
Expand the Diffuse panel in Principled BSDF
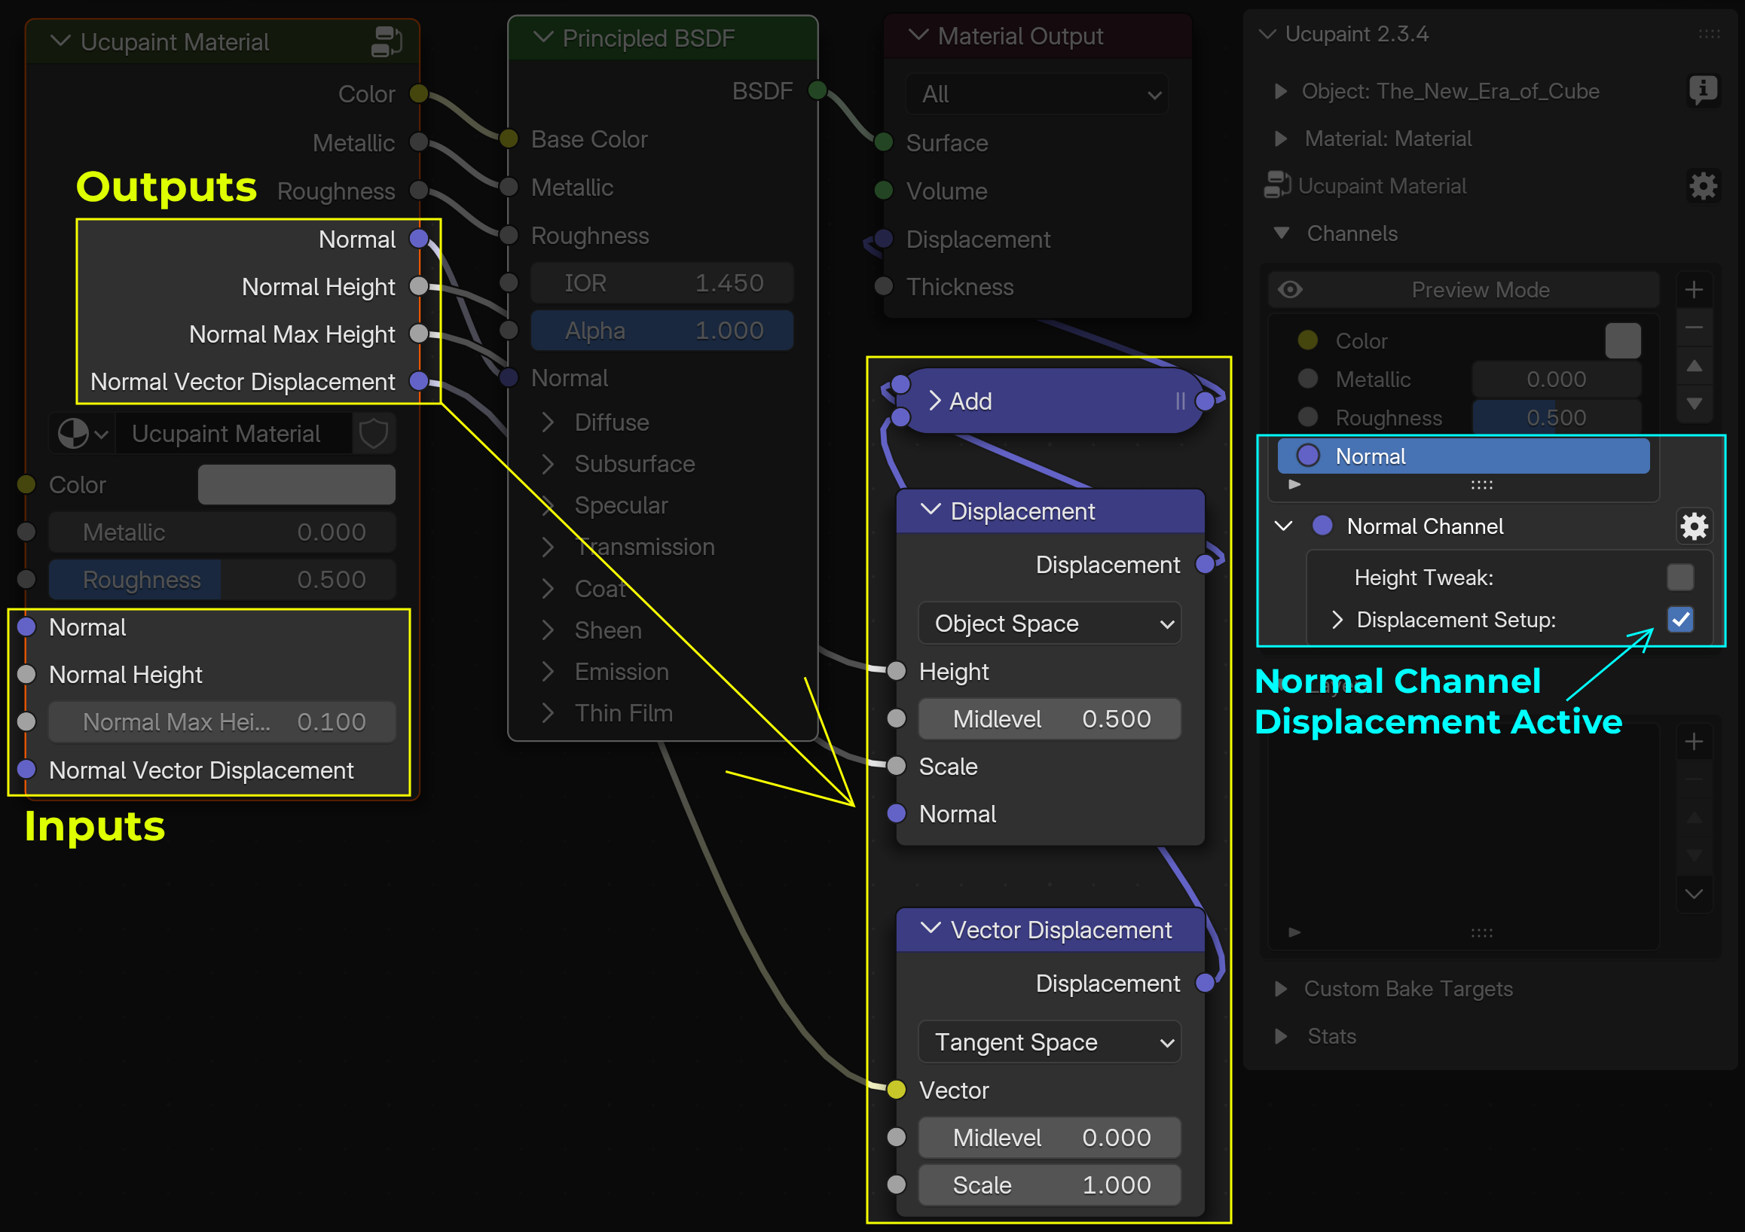tap(548, 422)
